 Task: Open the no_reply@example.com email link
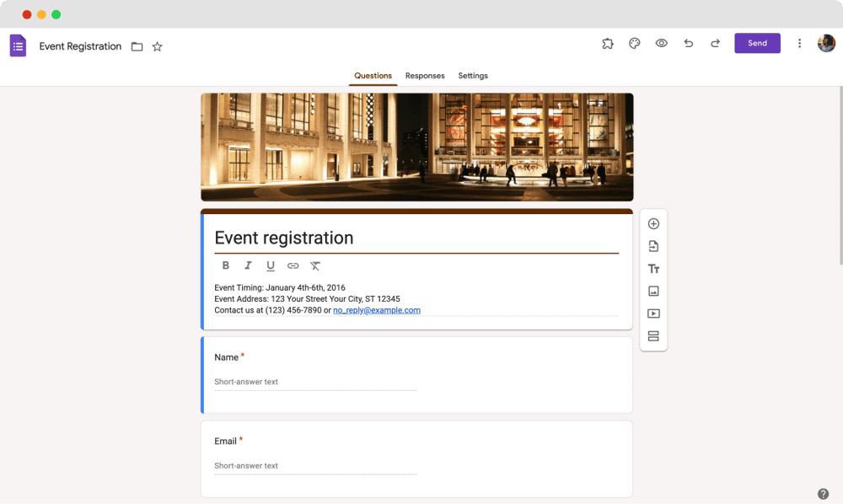pos(377,309)
